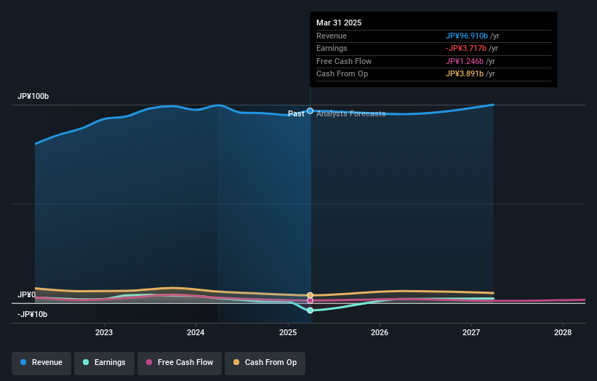Click the JP¥1.246b free cash flow value

click(465, 61)
